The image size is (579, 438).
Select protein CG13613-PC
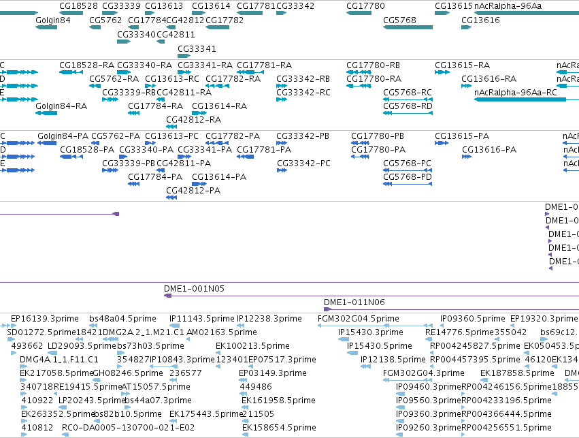(171, 136)
